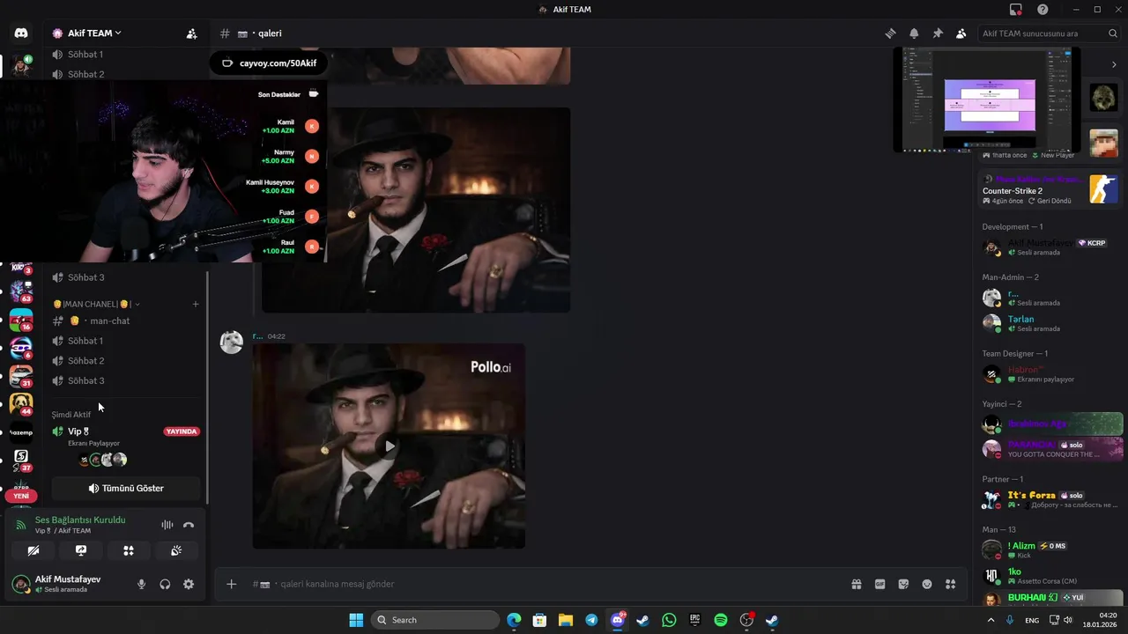Image resolution: width=1128 pixels, height=634 pixels.
Task: Mute the microphone
Action: 141,584
